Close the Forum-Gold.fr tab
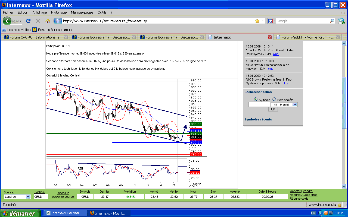The width and height of the screenshot is (348, 217). click(x=338, y=37)
